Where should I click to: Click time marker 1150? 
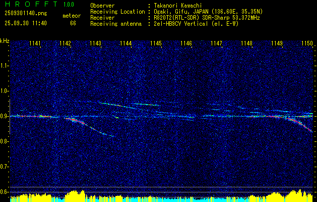coord(307,43)
